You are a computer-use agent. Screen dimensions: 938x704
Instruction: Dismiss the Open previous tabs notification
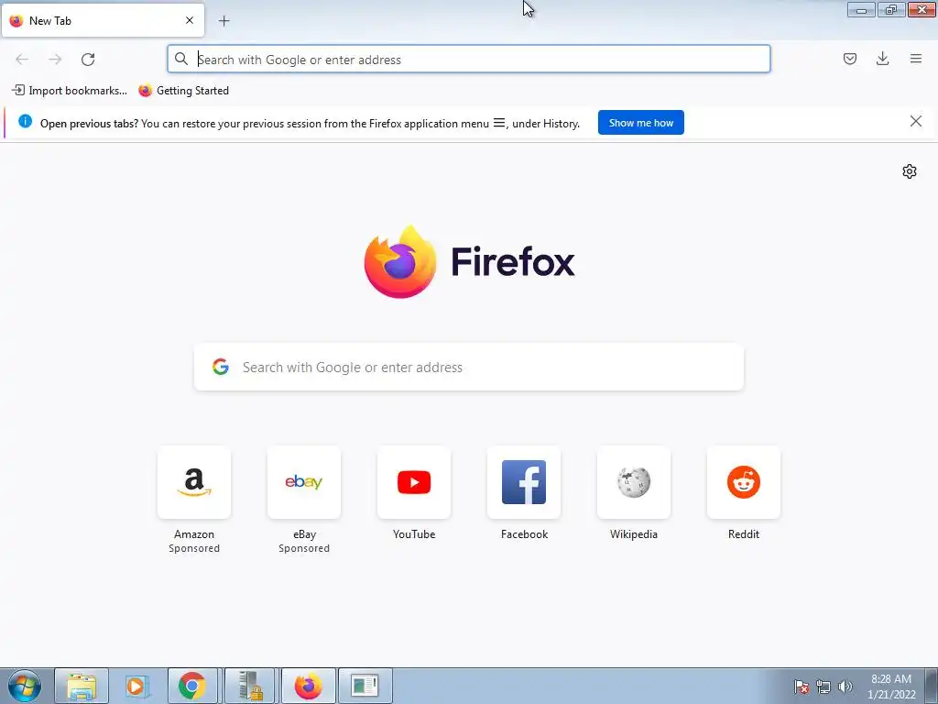[915, 122]
